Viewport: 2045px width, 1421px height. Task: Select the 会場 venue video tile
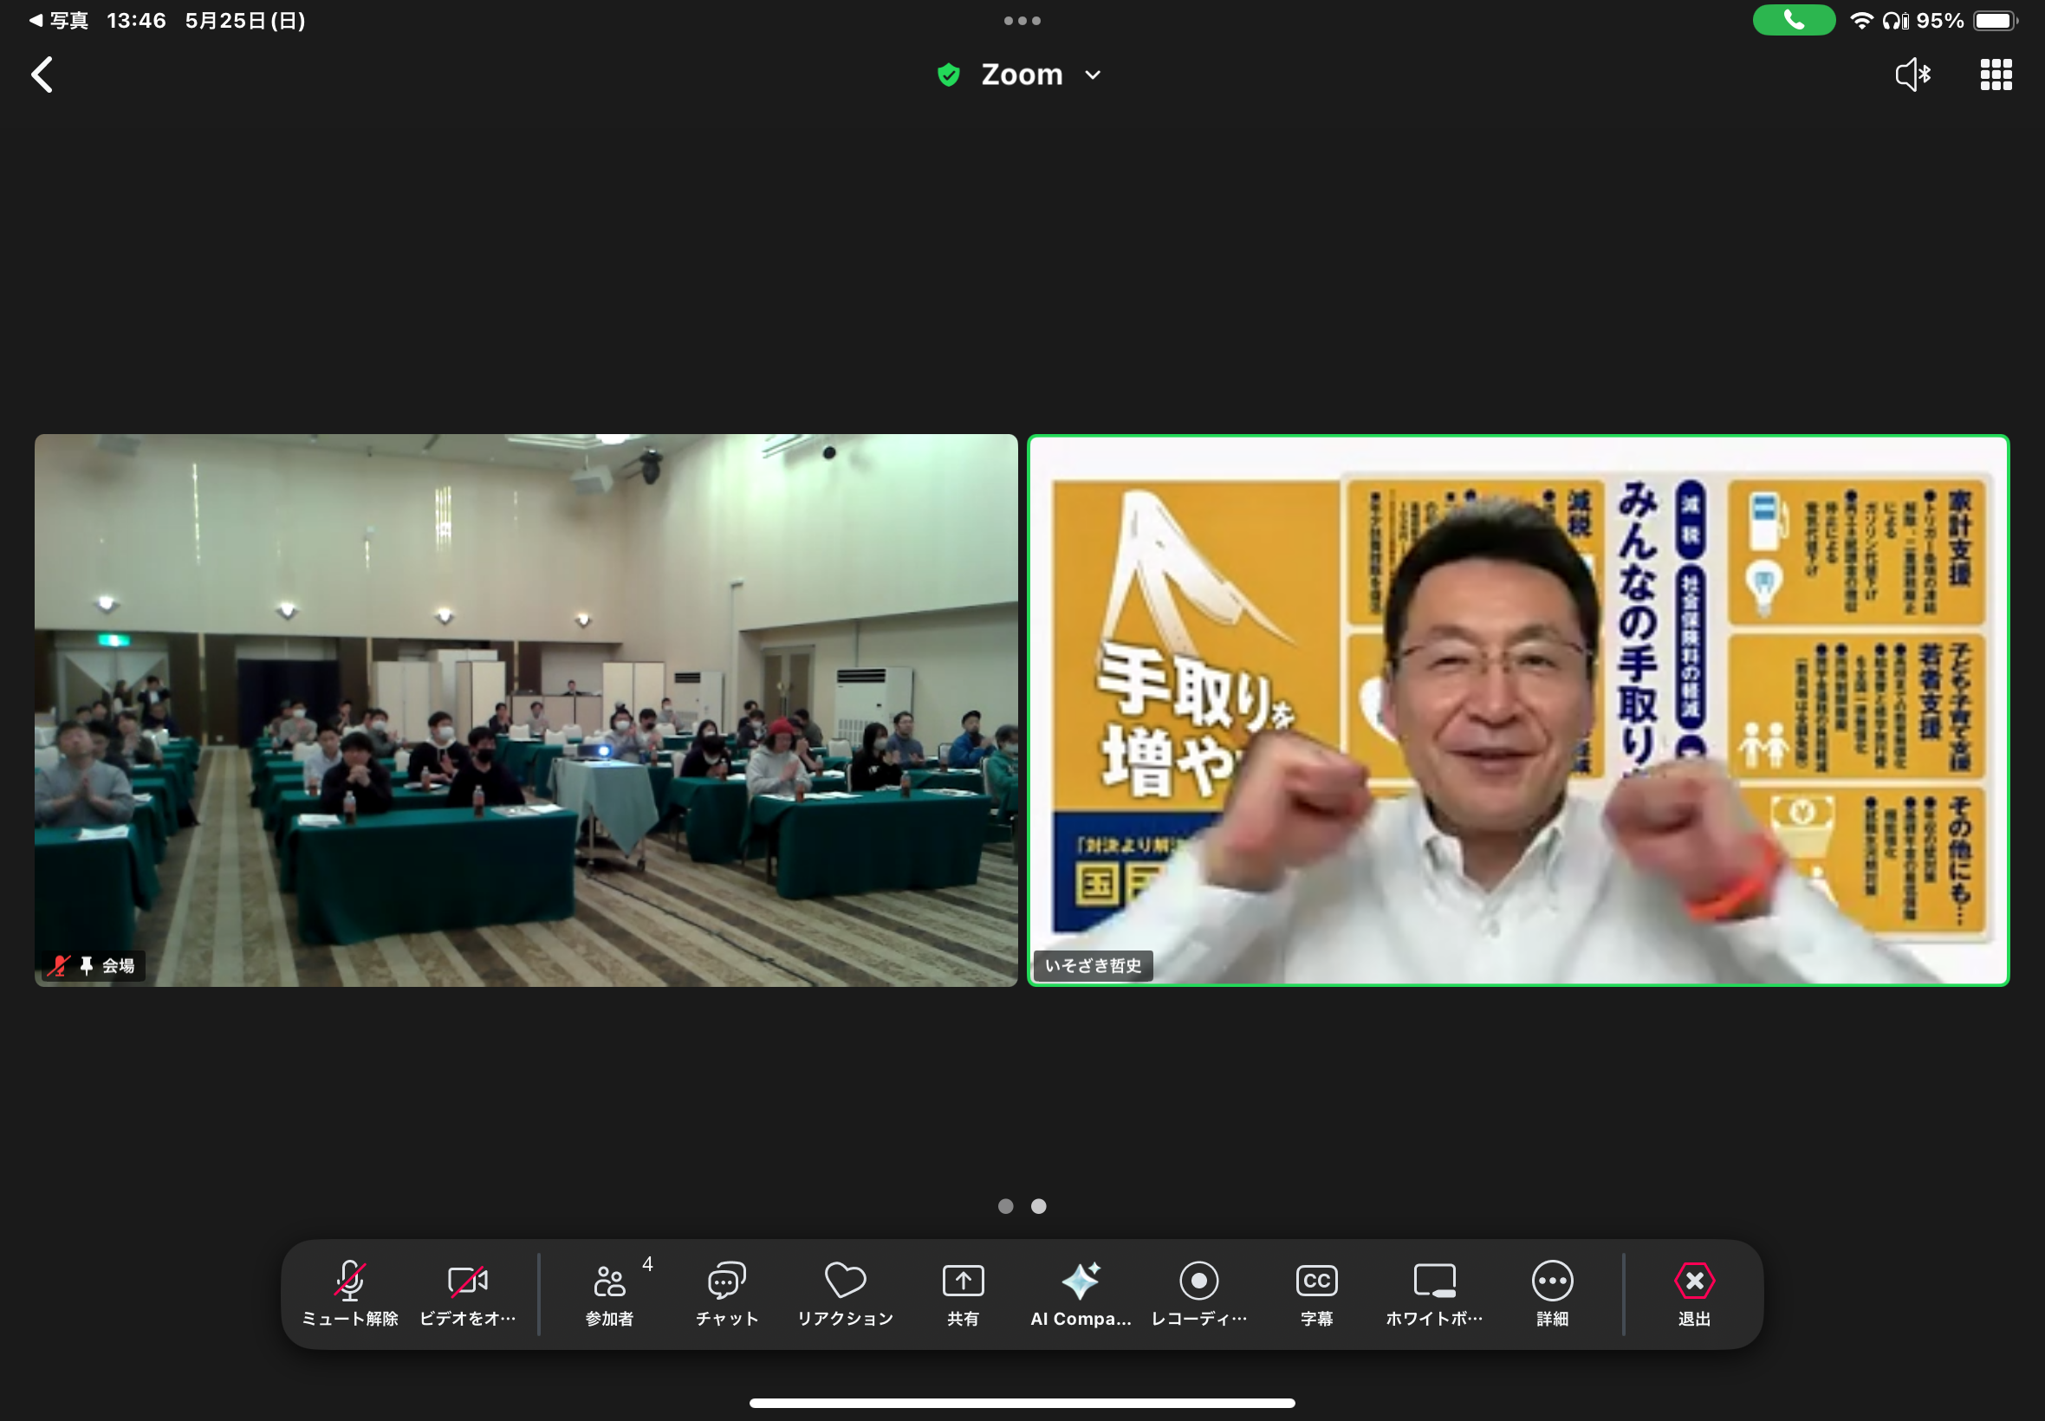[x=525, y=710]
